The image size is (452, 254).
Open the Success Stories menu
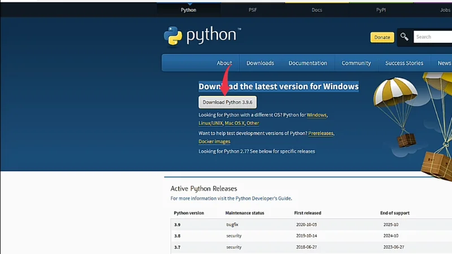pyautogui.click(x=404, y=63)
